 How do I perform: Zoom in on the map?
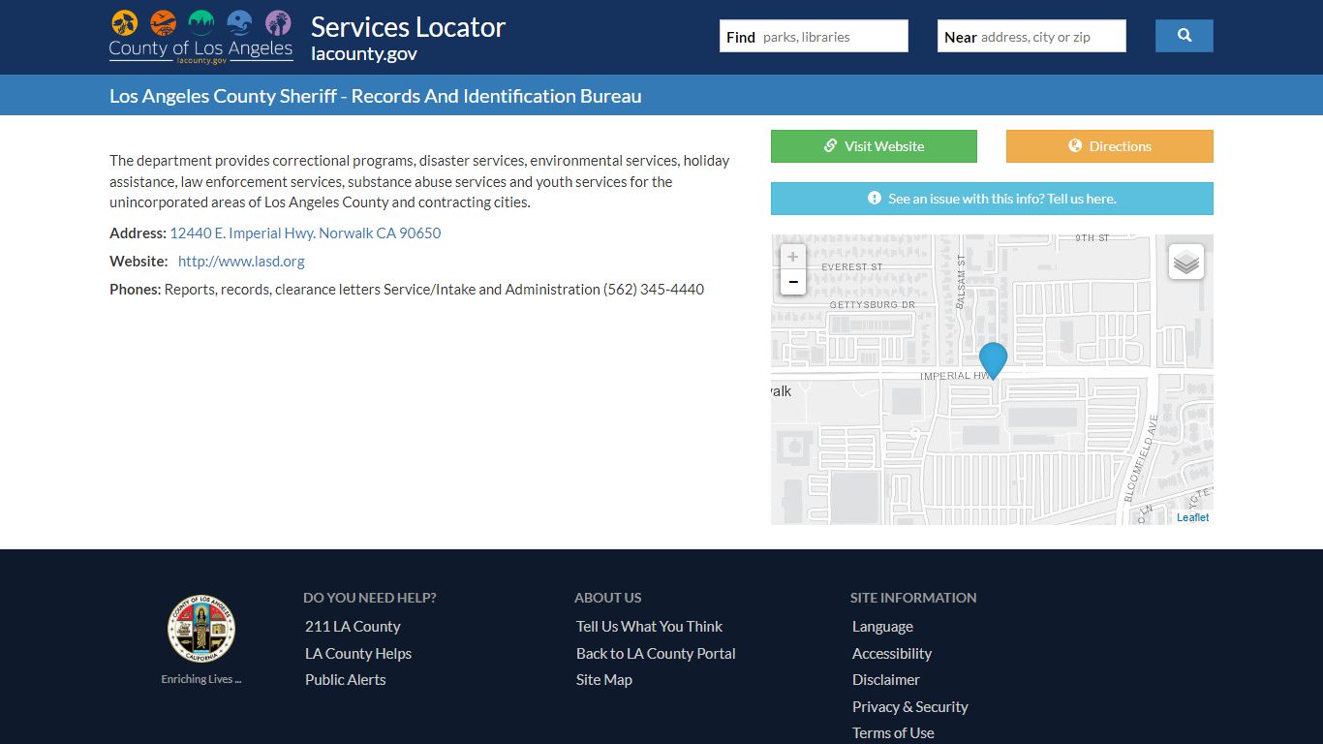click(x=792, y=257)
